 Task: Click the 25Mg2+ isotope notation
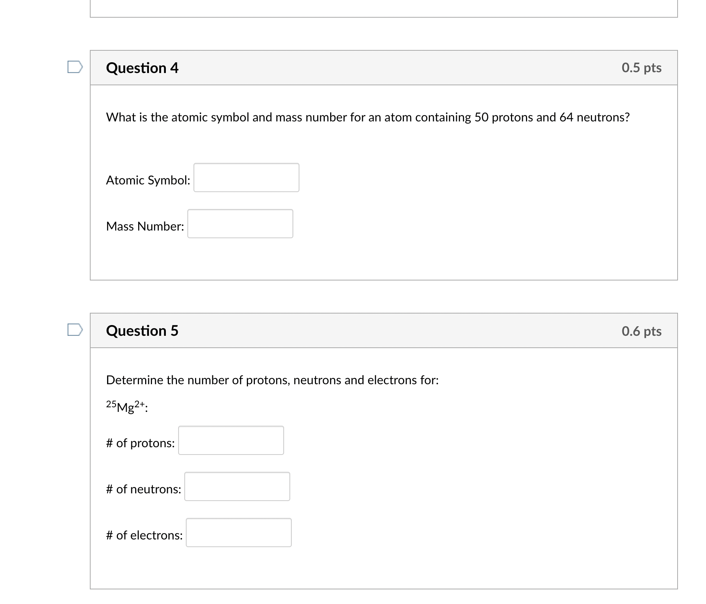127,406
